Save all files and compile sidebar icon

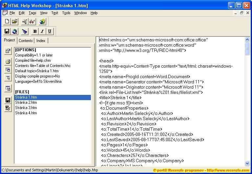point(8,108)
